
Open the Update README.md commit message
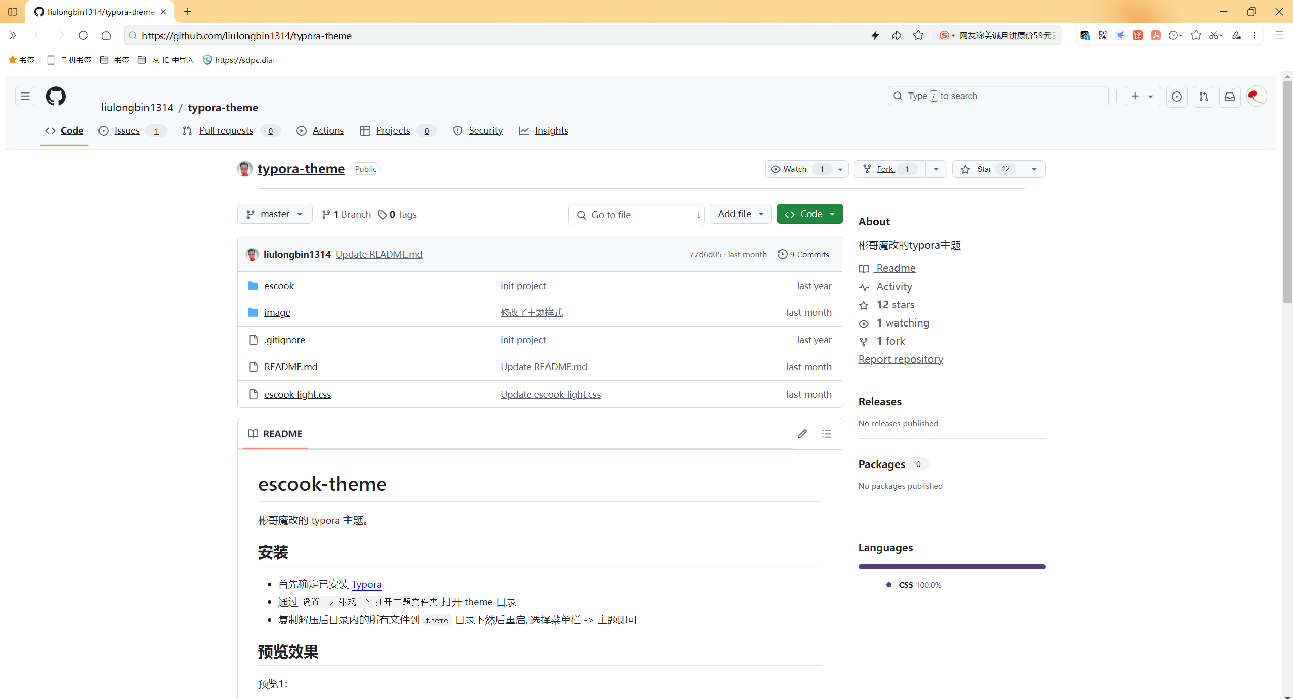point(379,254)
